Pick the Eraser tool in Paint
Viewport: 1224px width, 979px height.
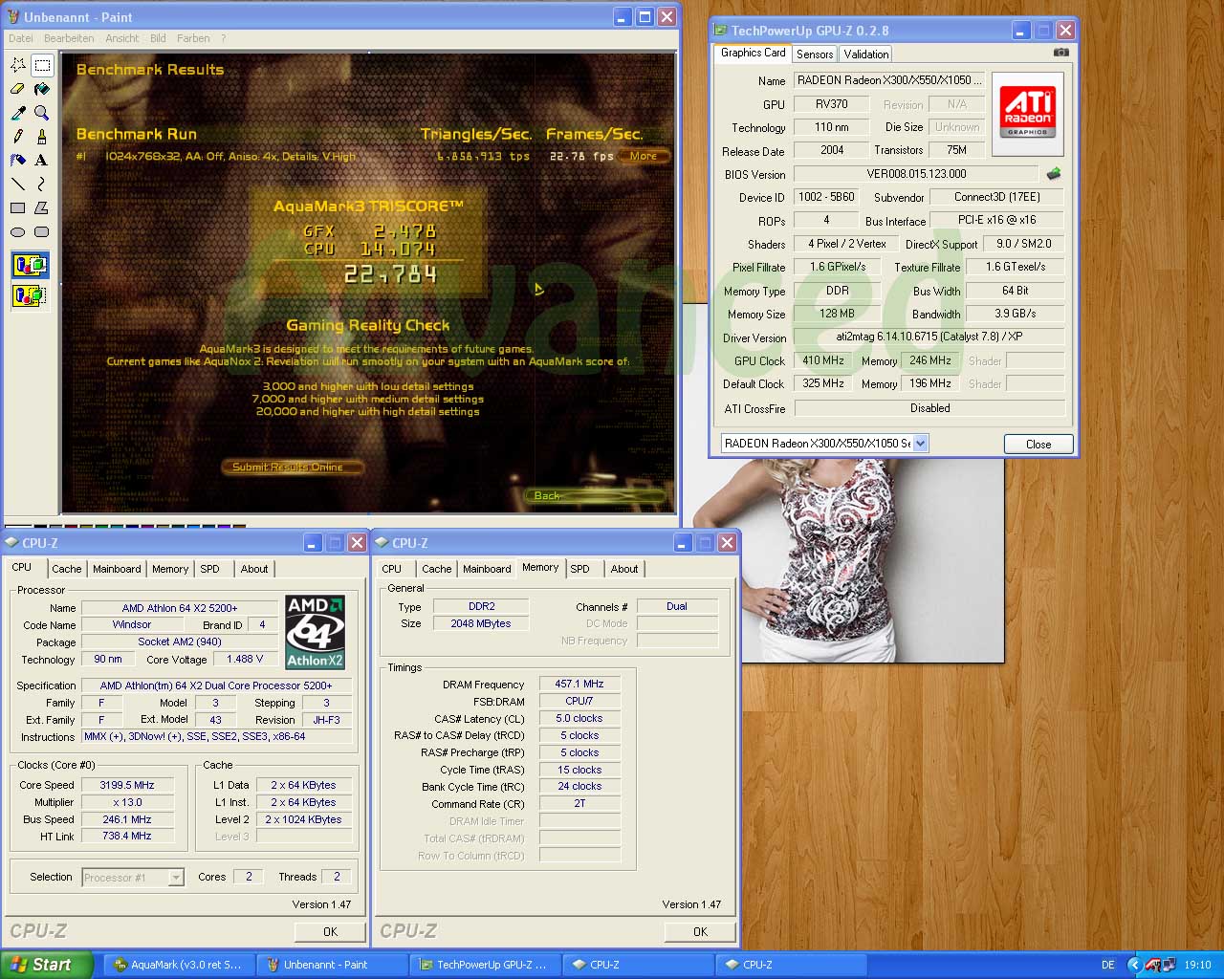(x=18, y=89)
